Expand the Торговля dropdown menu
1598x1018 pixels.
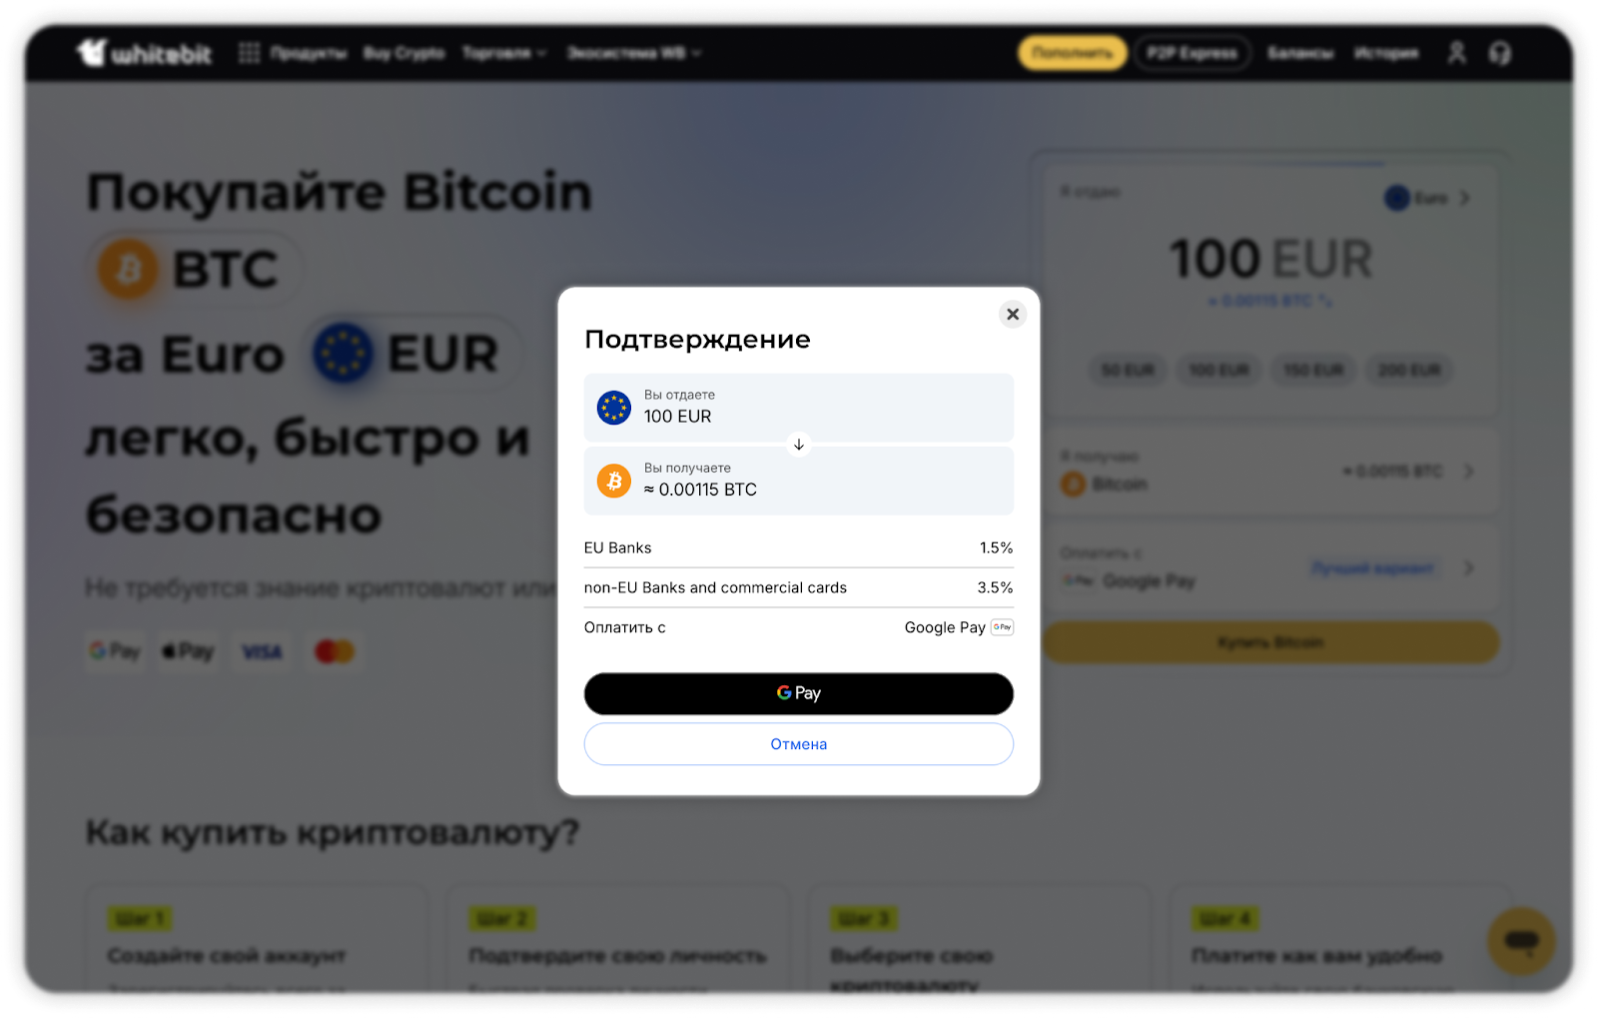pos(504,53)
